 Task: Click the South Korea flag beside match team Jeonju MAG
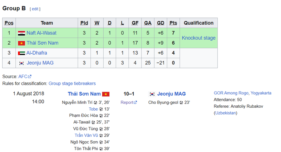click(x=152, y=94)
